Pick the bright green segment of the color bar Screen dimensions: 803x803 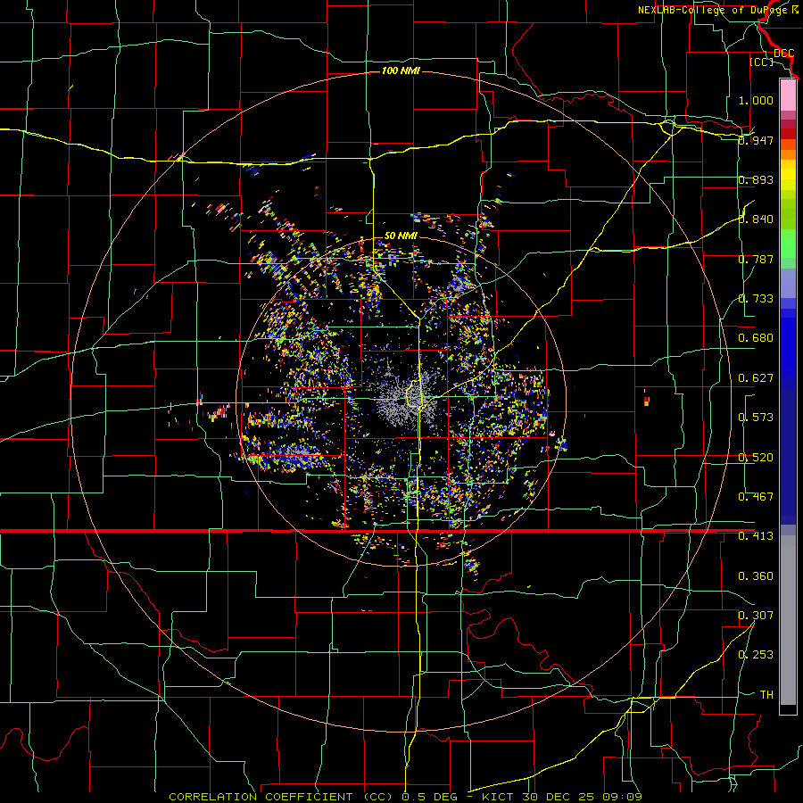[788, 244]
